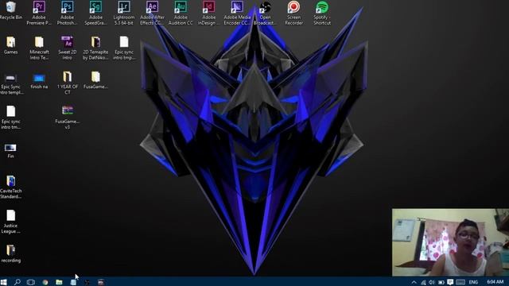Viewport: 509px width, 286px height.
Task: Launch Spotify shortcut
Action: pos(322,13)
